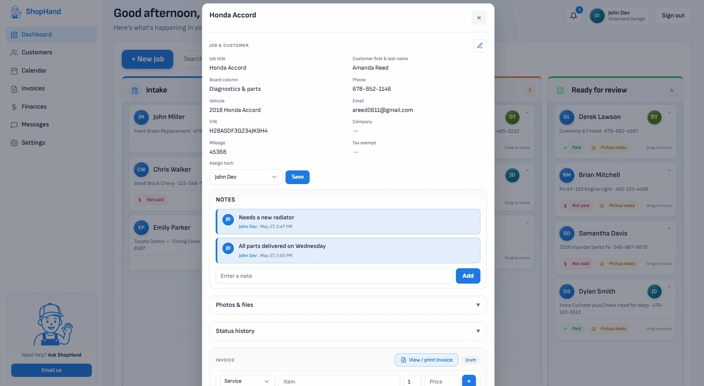This screenshot has height=386, width=704.
Task: Click the Intake column clipboard icon
Action: point(135,90)
